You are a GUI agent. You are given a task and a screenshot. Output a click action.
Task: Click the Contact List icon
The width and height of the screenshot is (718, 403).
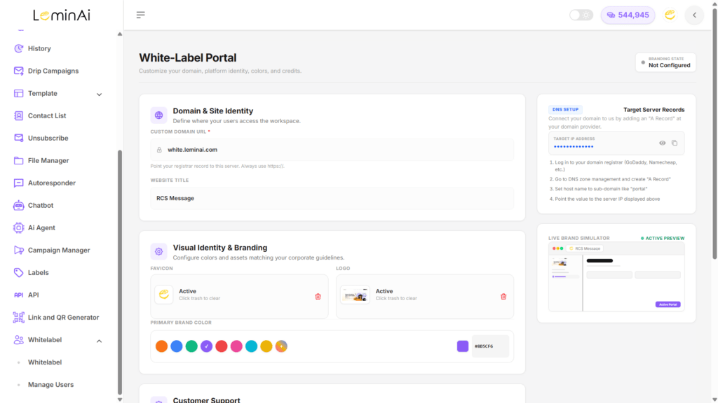pyautogui.click(x=18, y=115)
